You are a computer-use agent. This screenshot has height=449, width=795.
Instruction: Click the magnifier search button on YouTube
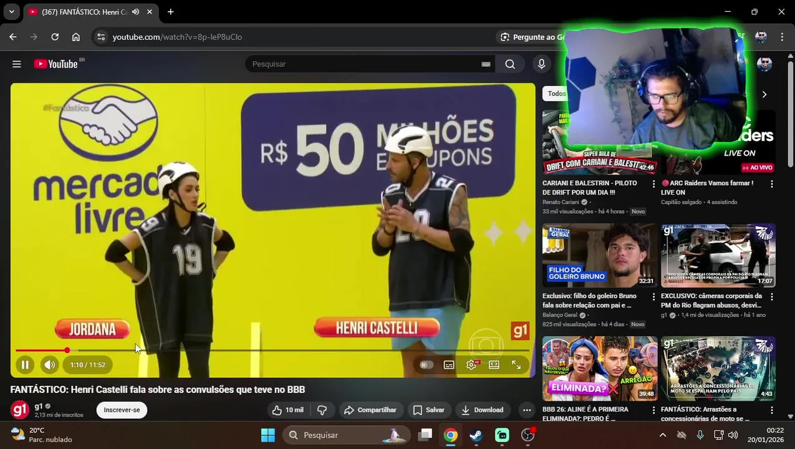[510, 64]
